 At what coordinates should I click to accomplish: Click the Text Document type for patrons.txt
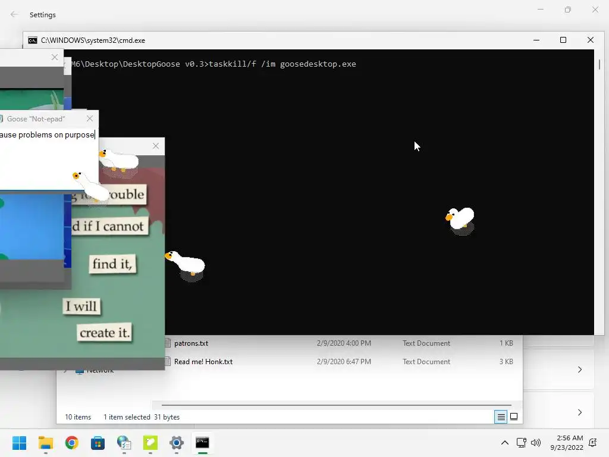tap(426, 343)
